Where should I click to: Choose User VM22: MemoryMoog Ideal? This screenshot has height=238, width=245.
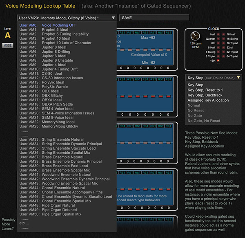tap(47, 122)
